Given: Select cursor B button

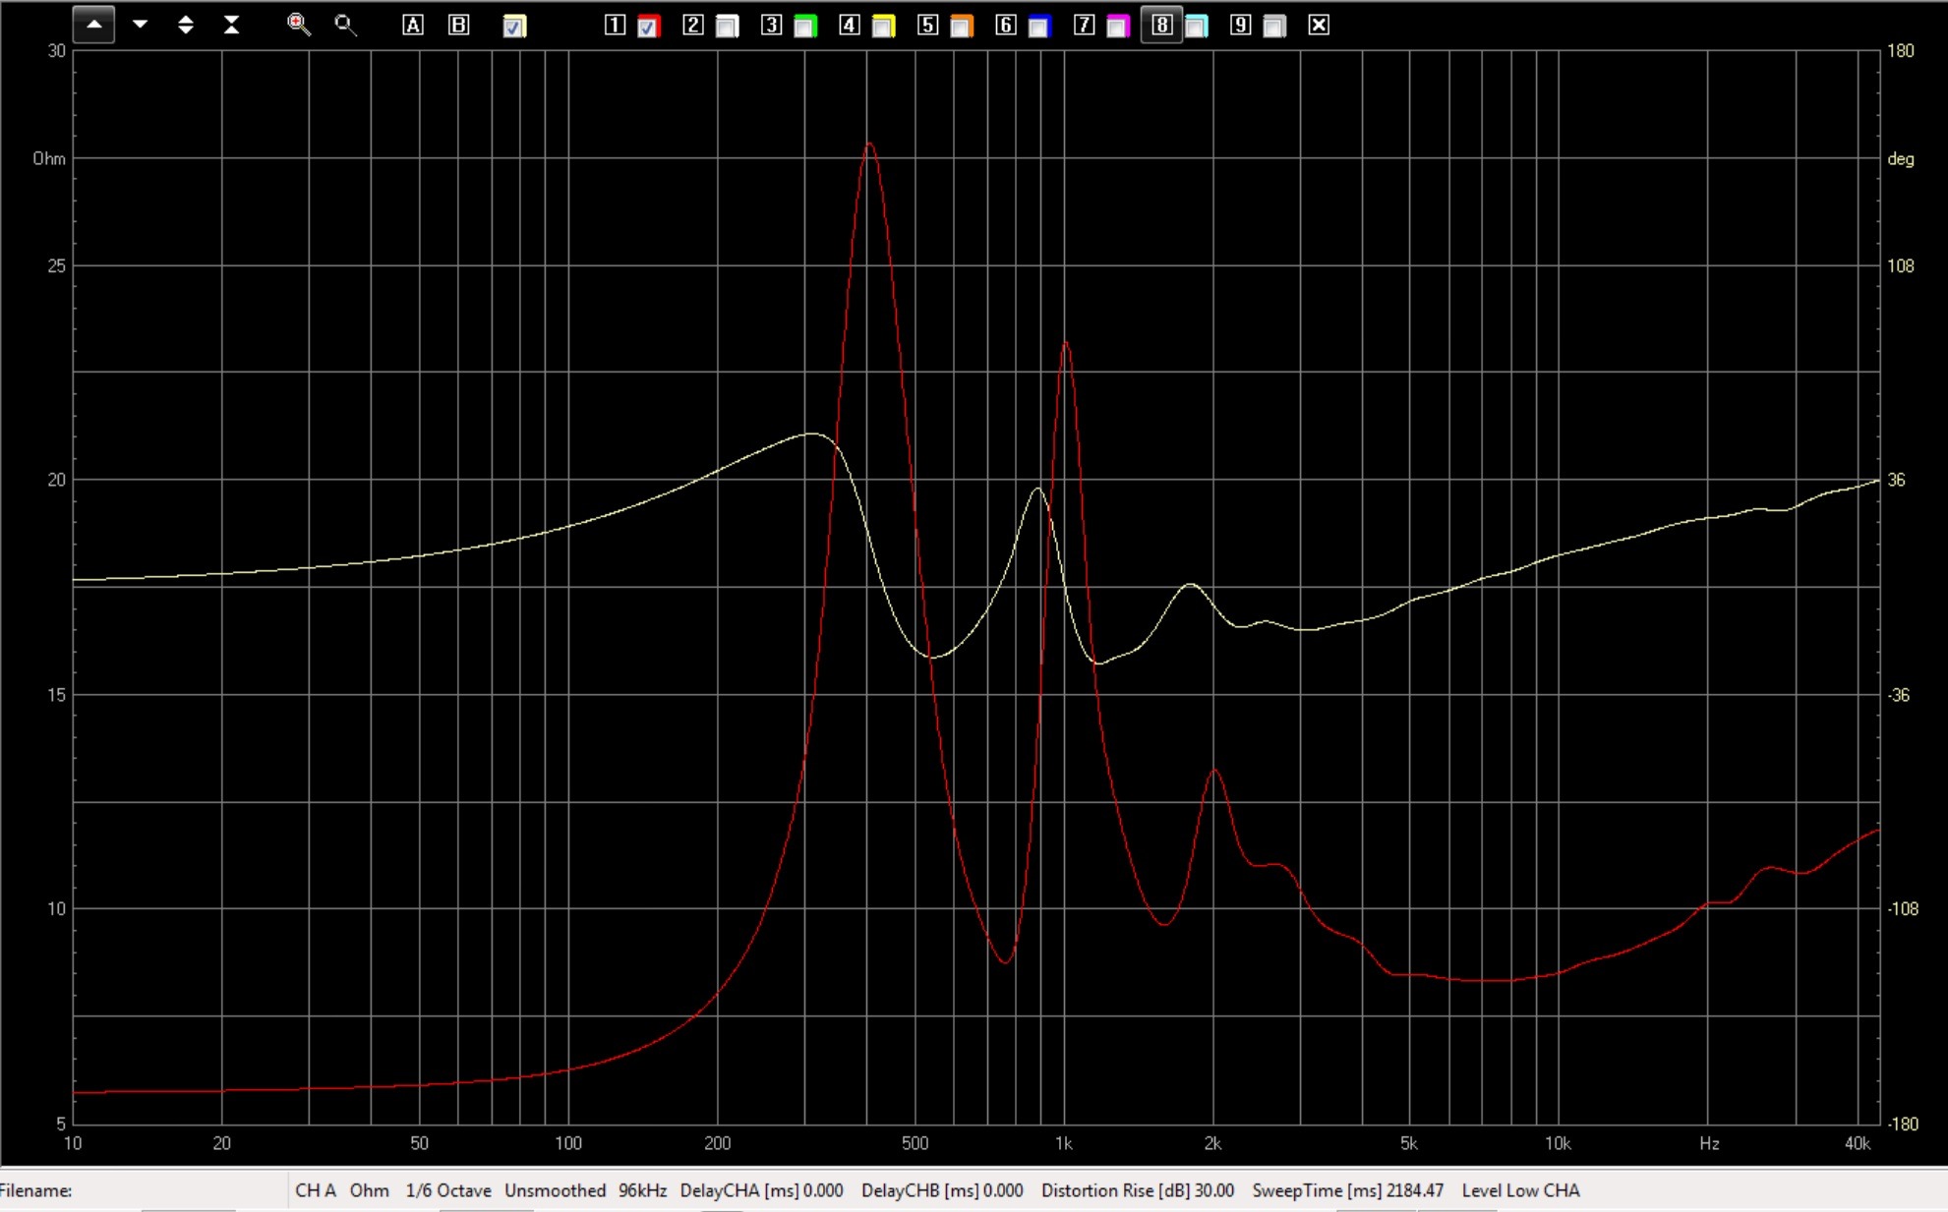Looking at the screenshot, I should click(458, 26).
